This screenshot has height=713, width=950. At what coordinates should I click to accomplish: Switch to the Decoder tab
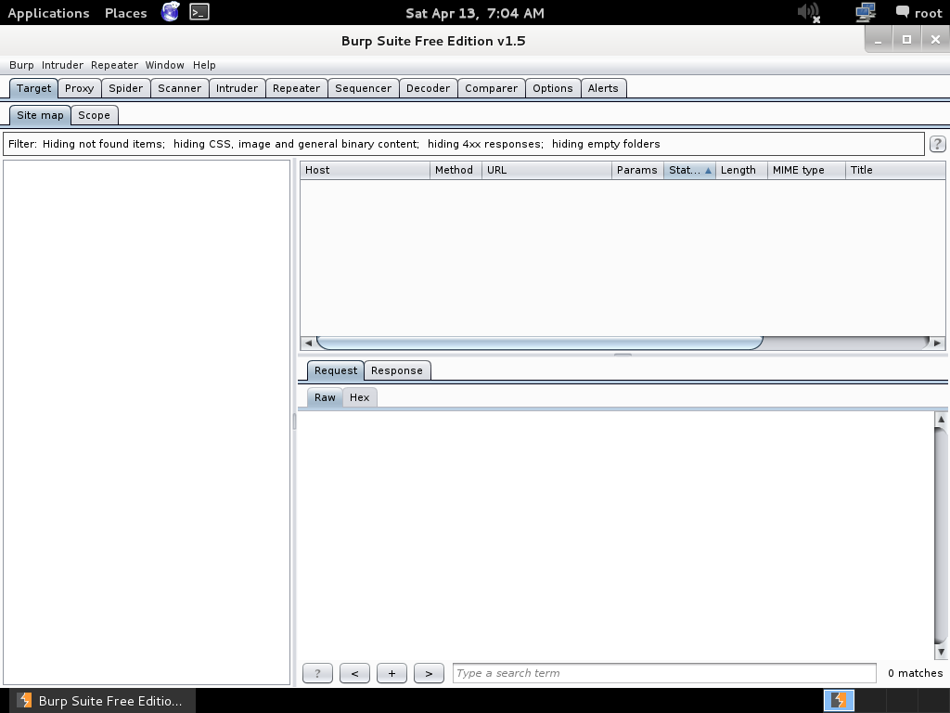click(429, 88)
